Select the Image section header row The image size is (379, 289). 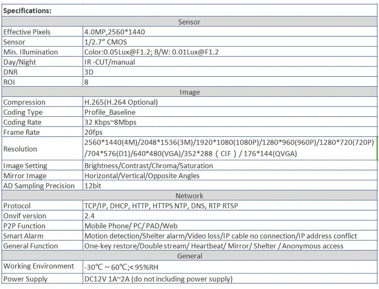pyautogui.click(x=189, y=92)
